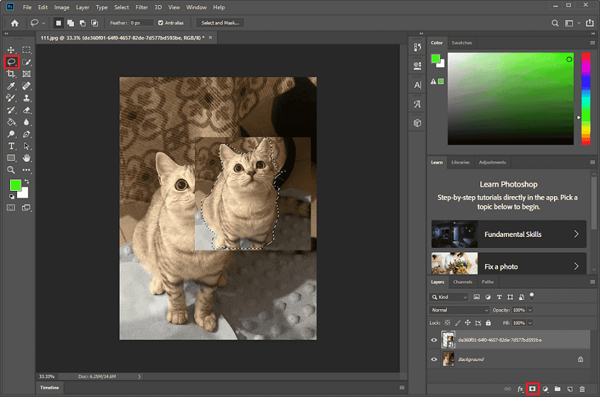Select the Move tool
This screenshot has height=397, width=600.
12,50
